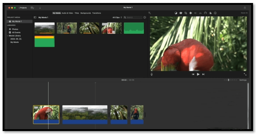256x134 pixels.
Task: Toggle the media browser layout icon
Action: pyautogui.click(x=32, y=8)
